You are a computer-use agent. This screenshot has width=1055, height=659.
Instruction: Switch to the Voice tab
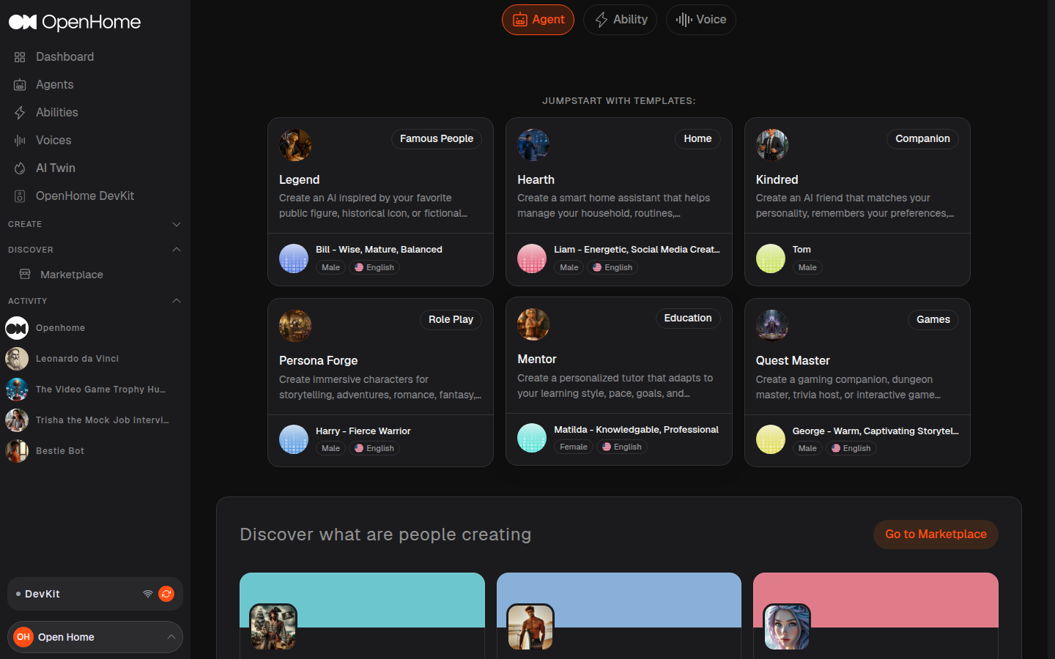tap(701, 20)
